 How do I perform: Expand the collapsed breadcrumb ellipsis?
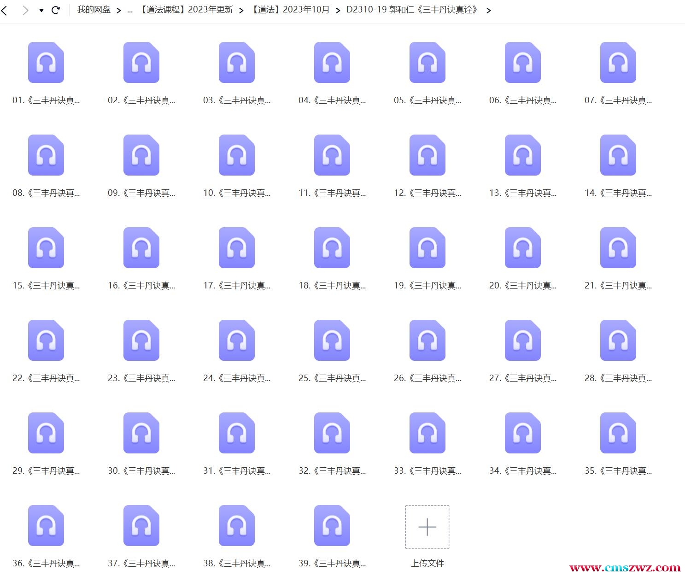click(130, 10)
